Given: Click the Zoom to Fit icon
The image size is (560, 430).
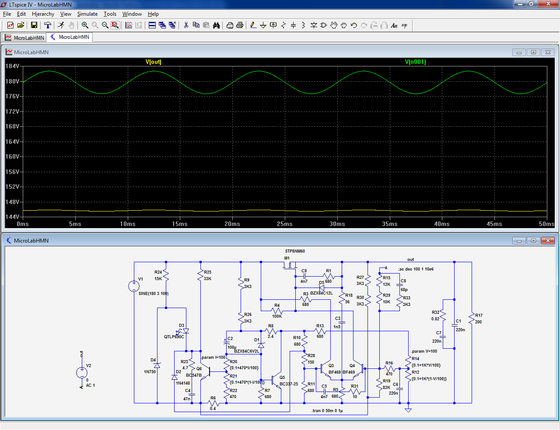Looking at the screenshot, I should click(115, 25).
